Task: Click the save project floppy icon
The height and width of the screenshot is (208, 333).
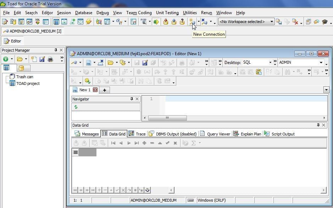Action: 42,59
